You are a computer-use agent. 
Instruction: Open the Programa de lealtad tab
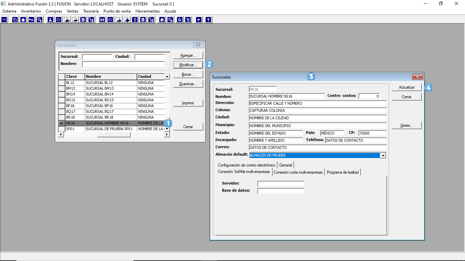(342, 172)
